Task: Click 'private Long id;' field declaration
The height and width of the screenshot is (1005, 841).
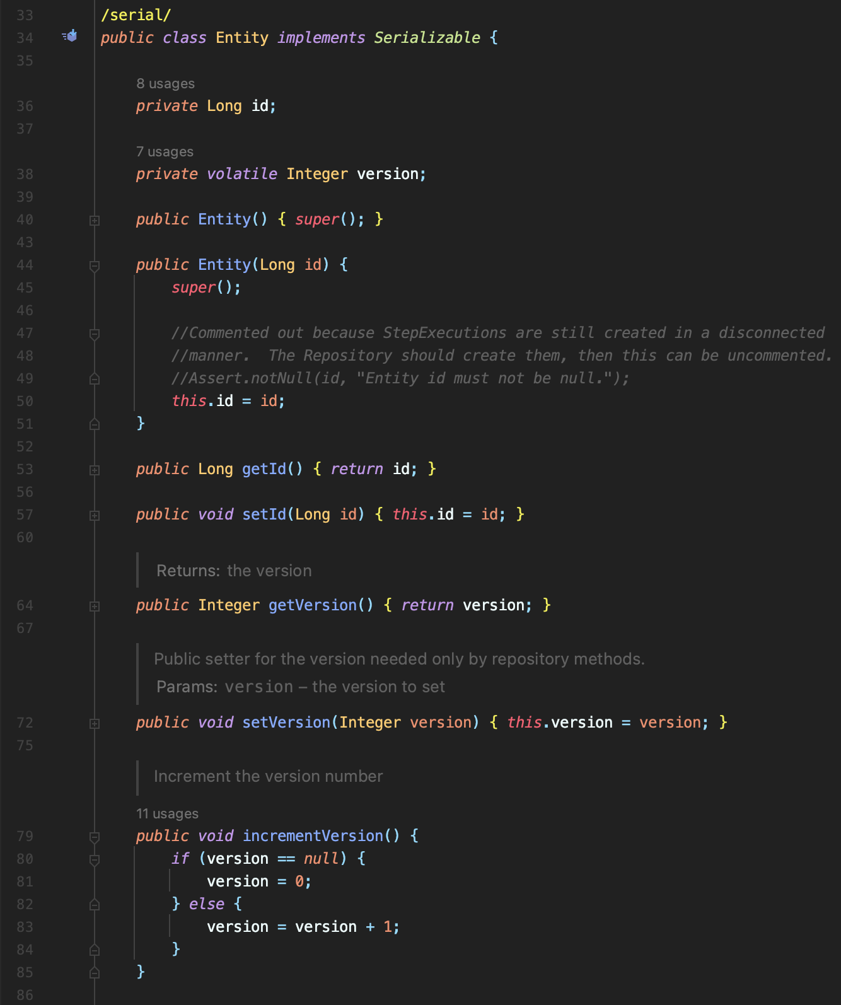Action: [206, 106]
